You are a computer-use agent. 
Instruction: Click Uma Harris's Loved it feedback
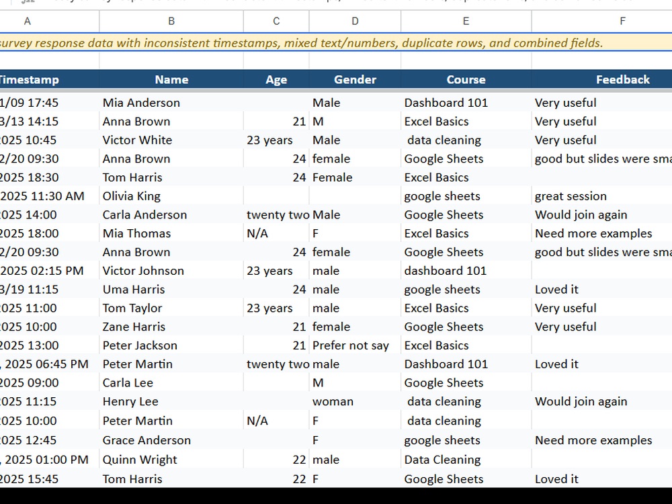tap(601, 289)
